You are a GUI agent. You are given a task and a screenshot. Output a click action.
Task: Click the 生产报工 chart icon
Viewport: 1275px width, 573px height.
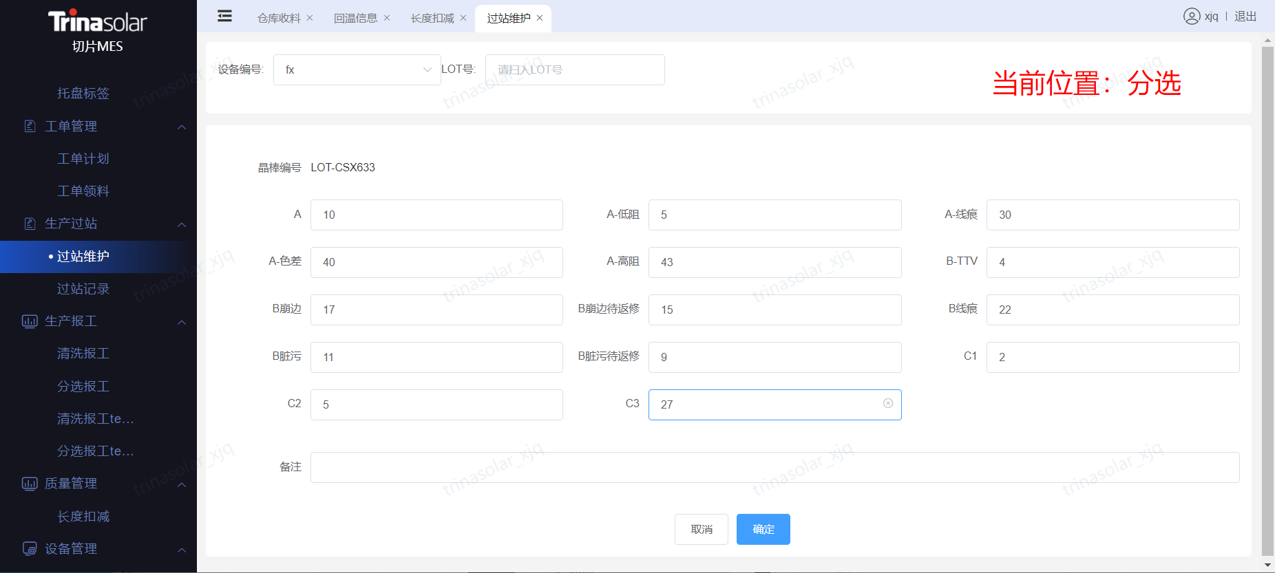30,321
